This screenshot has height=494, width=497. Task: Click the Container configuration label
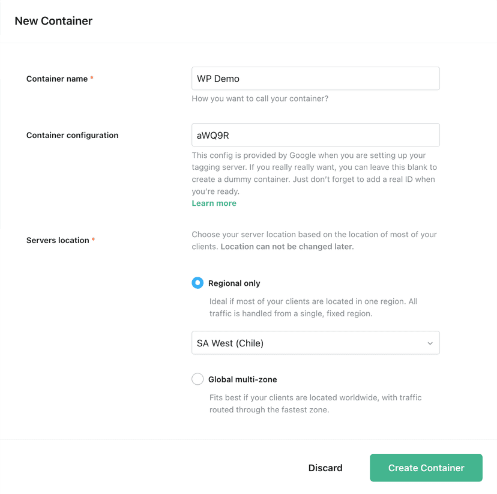coord(72,135)
